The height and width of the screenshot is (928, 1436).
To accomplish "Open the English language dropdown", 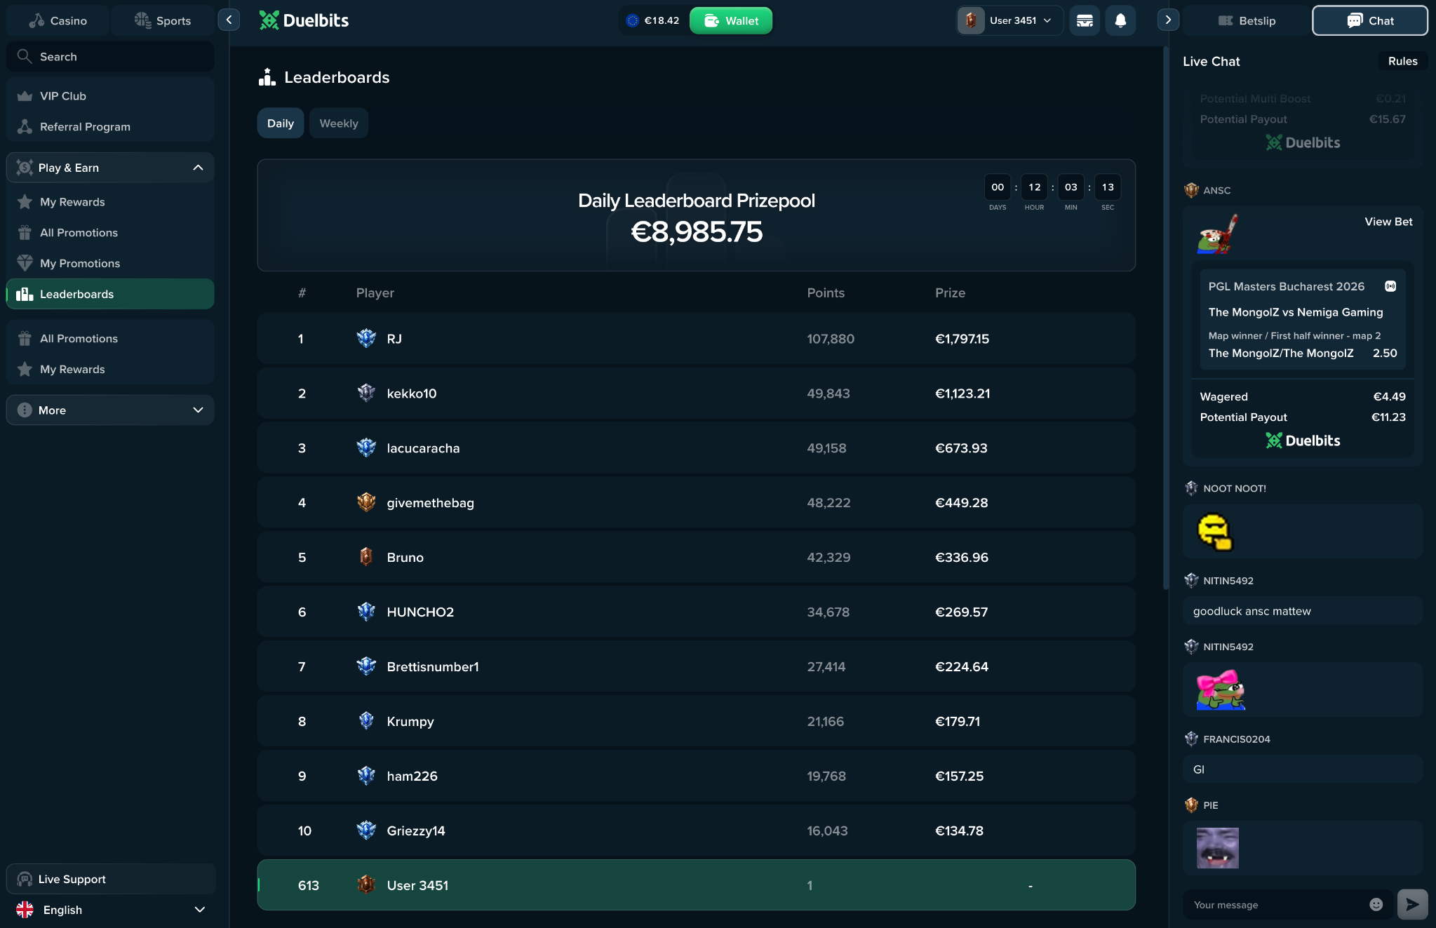I will (110, 910).
